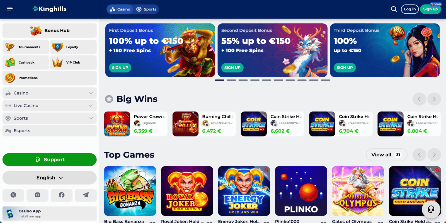Open the English language dropdown
The height and width of the screenshot is (223, 446).
[x=50, y=178]
